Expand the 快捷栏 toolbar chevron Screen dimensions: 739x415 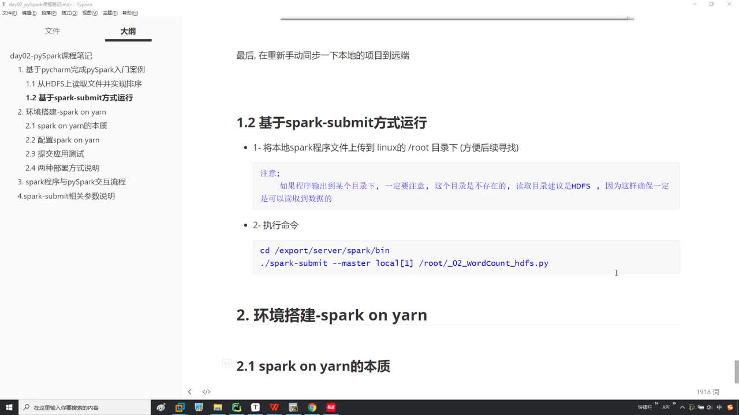[x=656, y=403]
